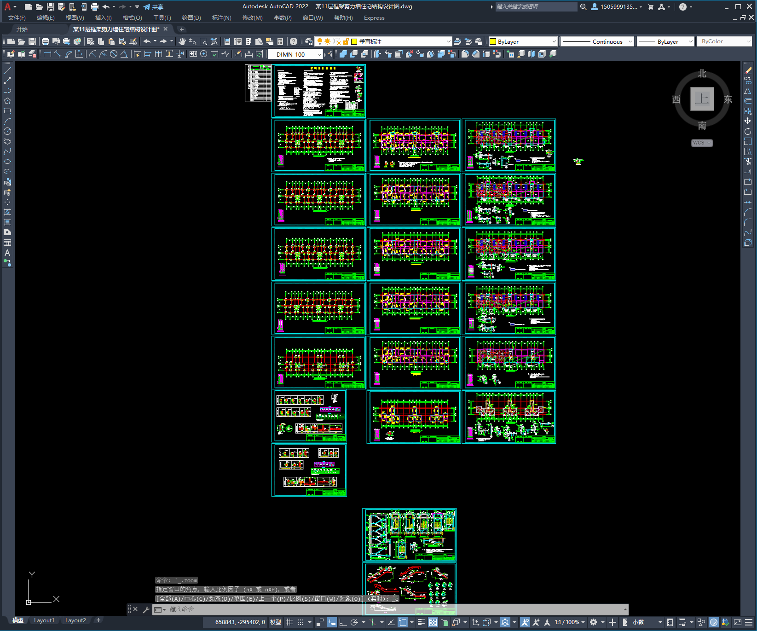Click the 共享 share button

153,7
